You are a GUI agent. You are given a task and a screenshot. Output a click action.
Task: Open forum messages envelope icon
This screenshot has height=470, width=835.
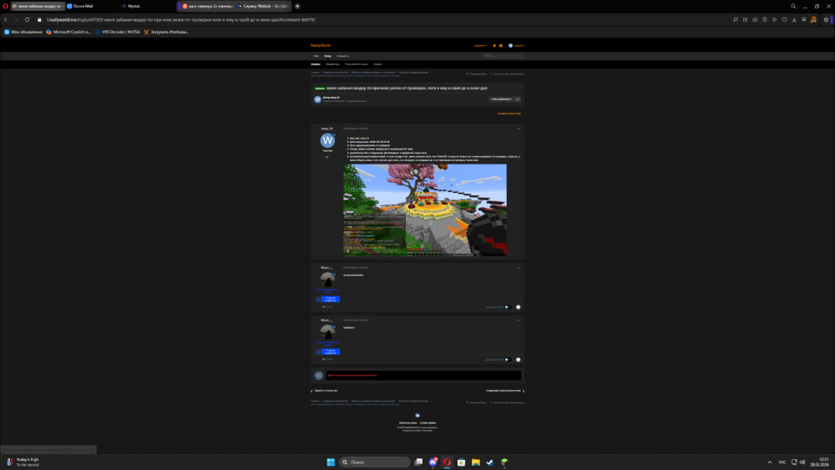pos(500,46)
